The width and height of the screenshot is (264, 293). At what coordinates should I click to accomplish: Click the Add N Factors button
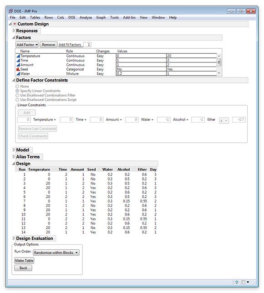tap(70, 45)
